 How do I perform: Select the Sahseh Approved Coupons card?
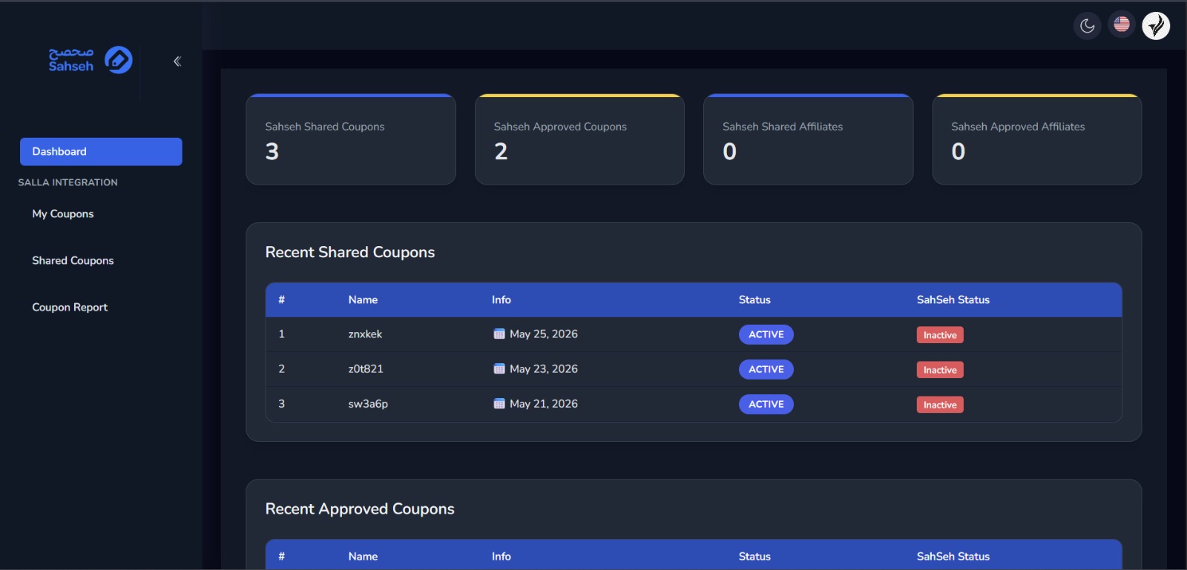coord(579,139)
